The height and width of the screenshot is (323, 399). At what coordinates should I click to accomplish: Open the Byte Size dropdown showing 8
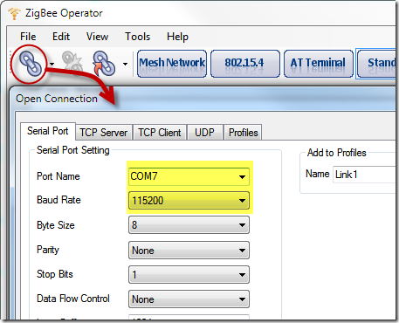coord(189,225)
